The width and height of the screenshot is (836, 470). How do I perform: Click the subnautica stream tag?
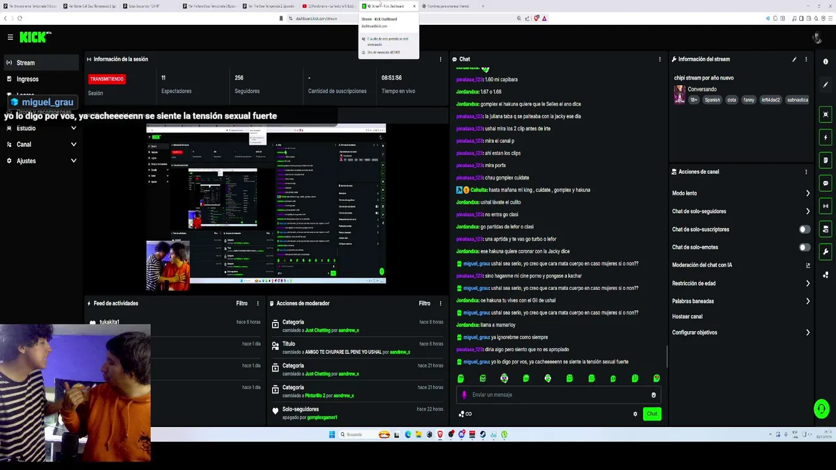(x=797, y=100)
